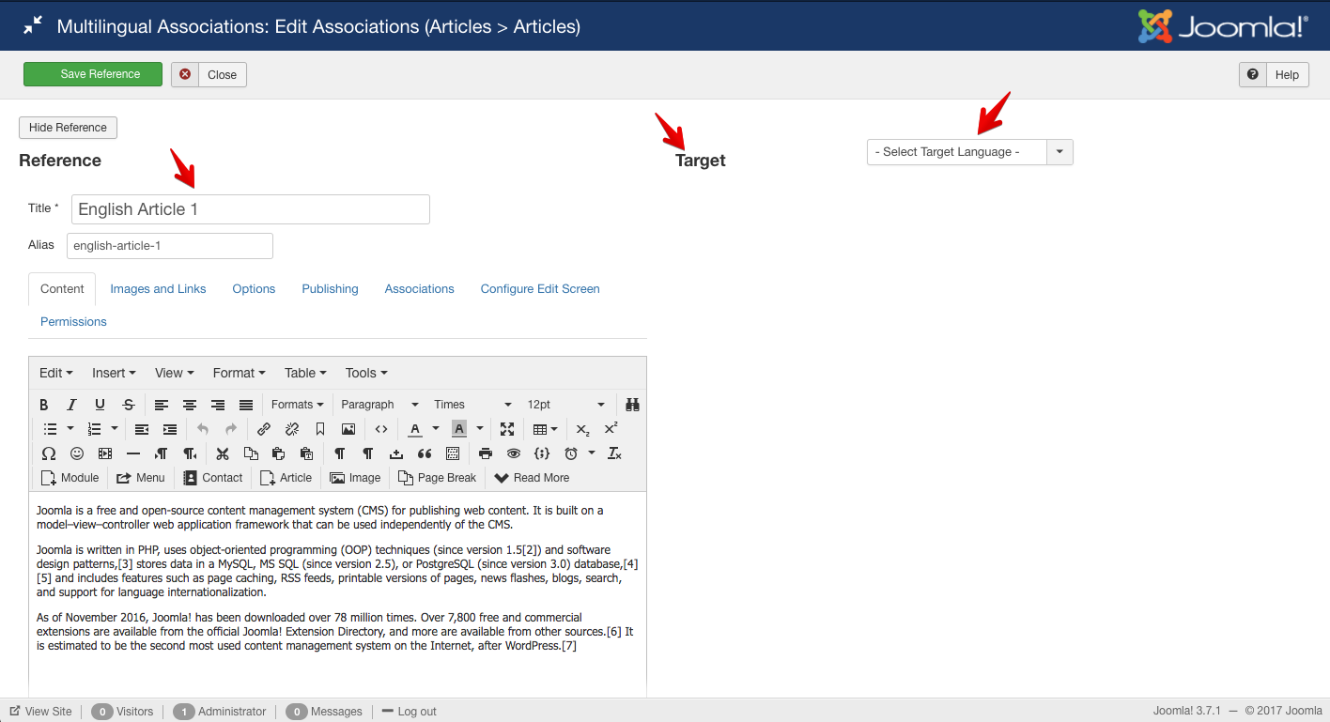Viewport: 1330px width, 722px height.
Task: Click the find and replace binoculars icon
Action: (632, 405)
